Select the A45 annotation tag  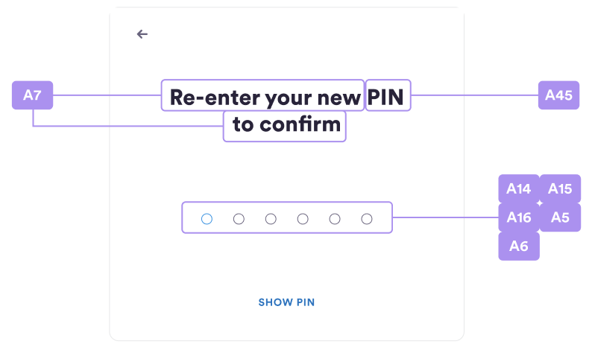[558, 95]
